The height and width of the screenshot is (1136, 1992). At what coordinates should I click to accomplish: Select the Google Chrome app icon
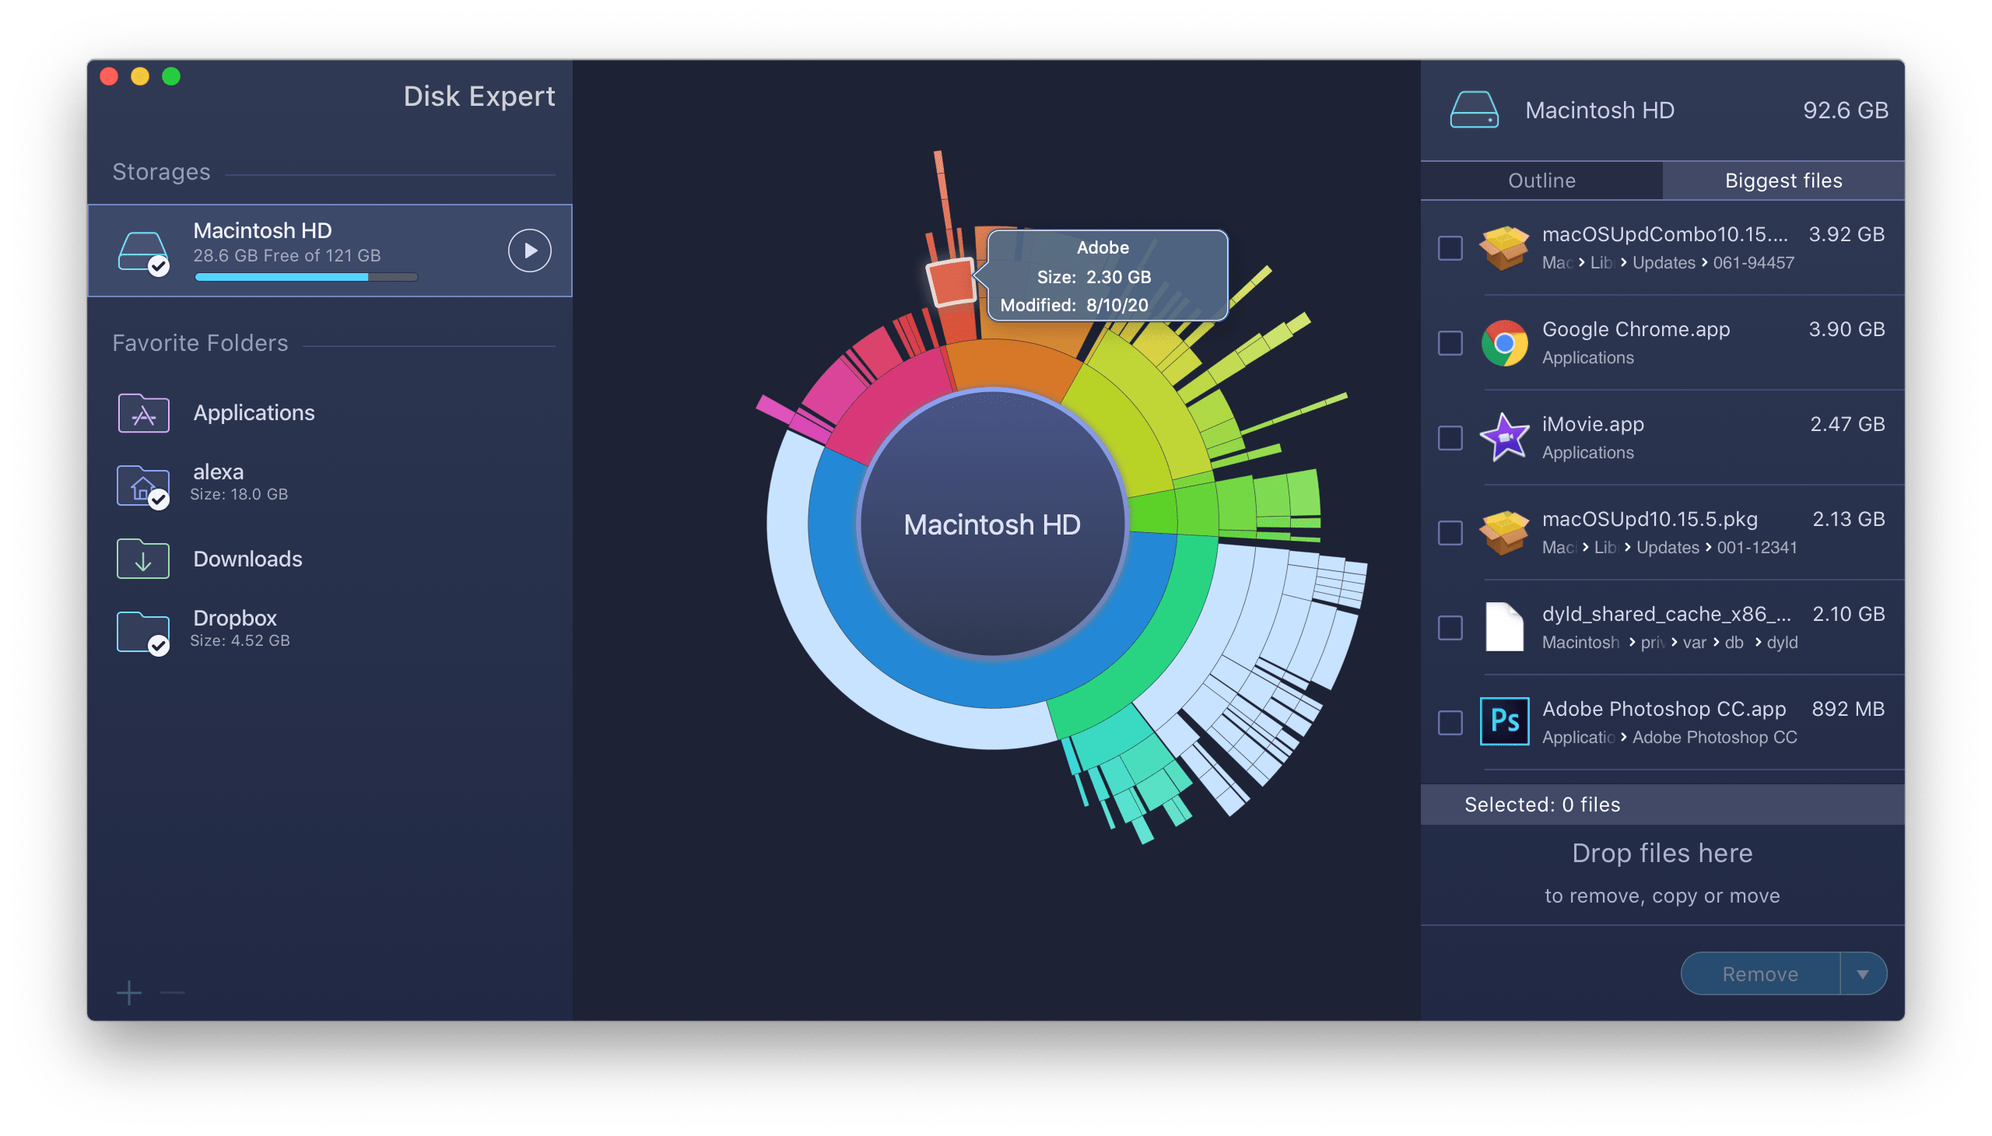click(1503, 341)
